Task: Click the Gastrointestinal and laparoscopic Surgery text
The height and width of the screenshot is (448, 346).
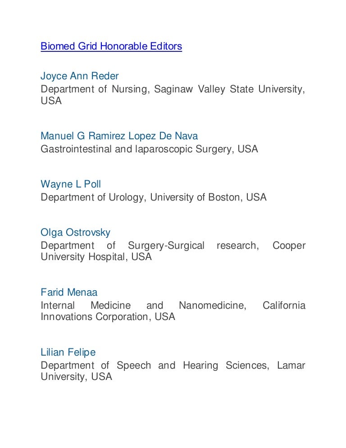Action: pyautogui.click(x=149, y=149)
